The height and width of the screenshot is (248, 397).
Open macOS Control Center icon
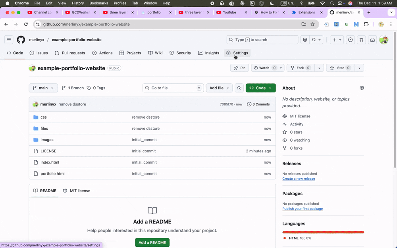click(x=341, y=3)
